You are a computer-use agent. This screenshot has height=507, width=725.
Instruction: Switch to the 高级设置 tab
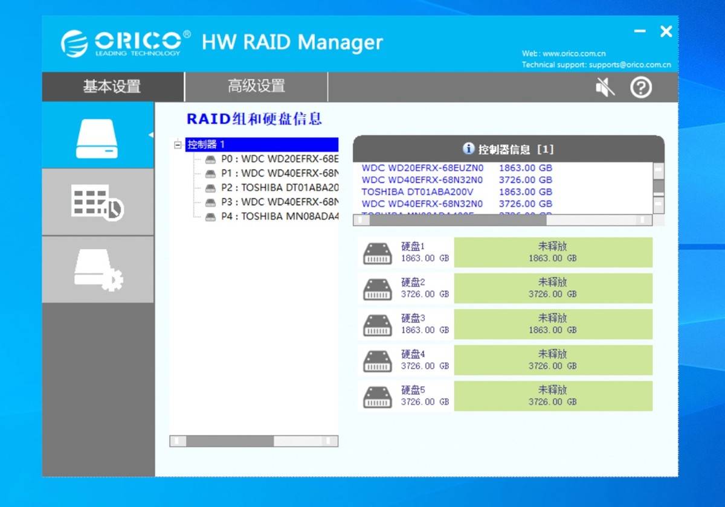[x=256, y=87]
